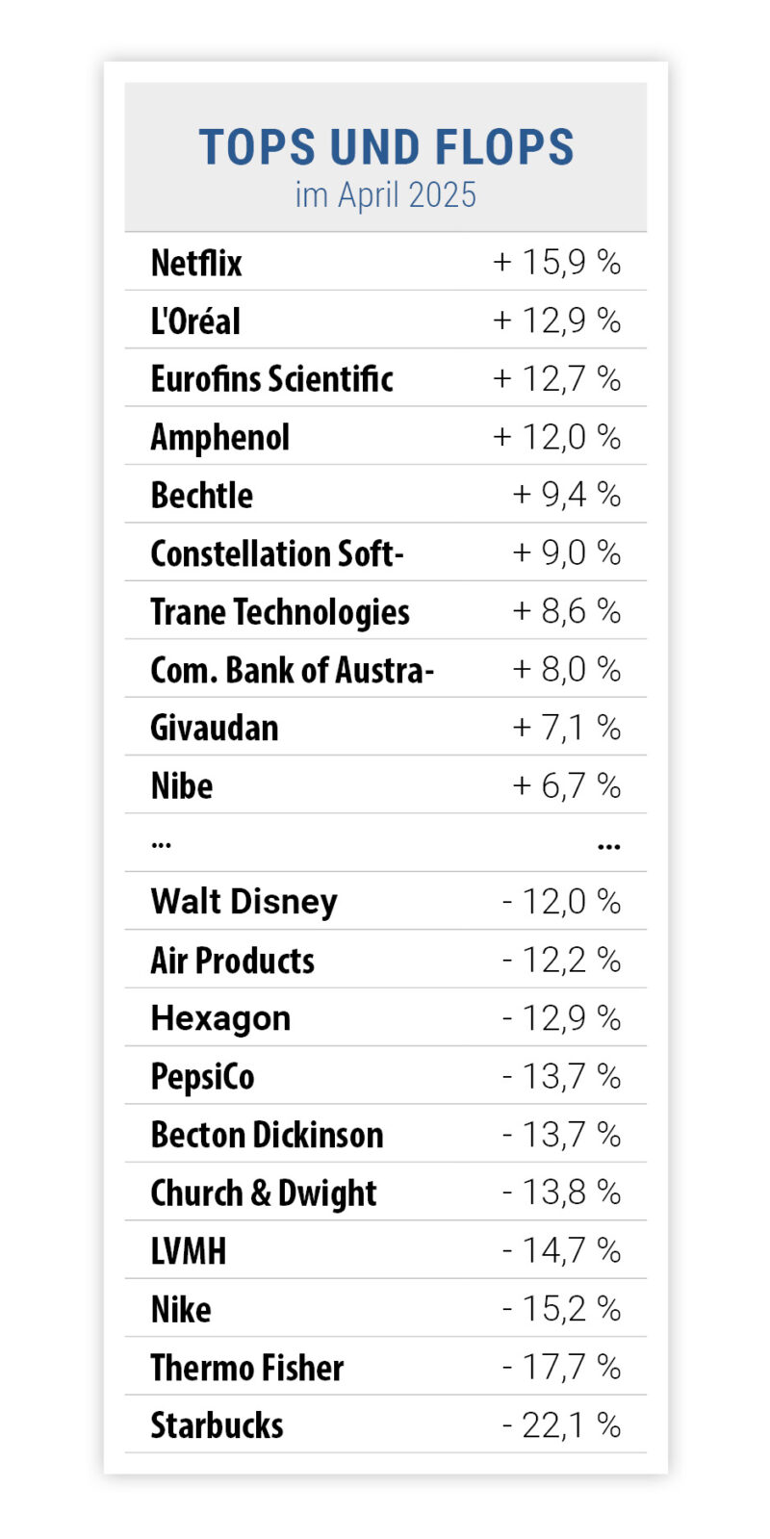
Task: Click the Trane Technologies row label
Action: [x=280, y=611]
